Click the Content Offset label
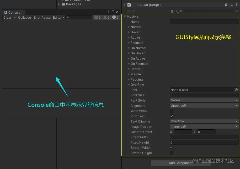Image resolution: width=240 pixels, height=169 pixels. (x=141, y=132)
